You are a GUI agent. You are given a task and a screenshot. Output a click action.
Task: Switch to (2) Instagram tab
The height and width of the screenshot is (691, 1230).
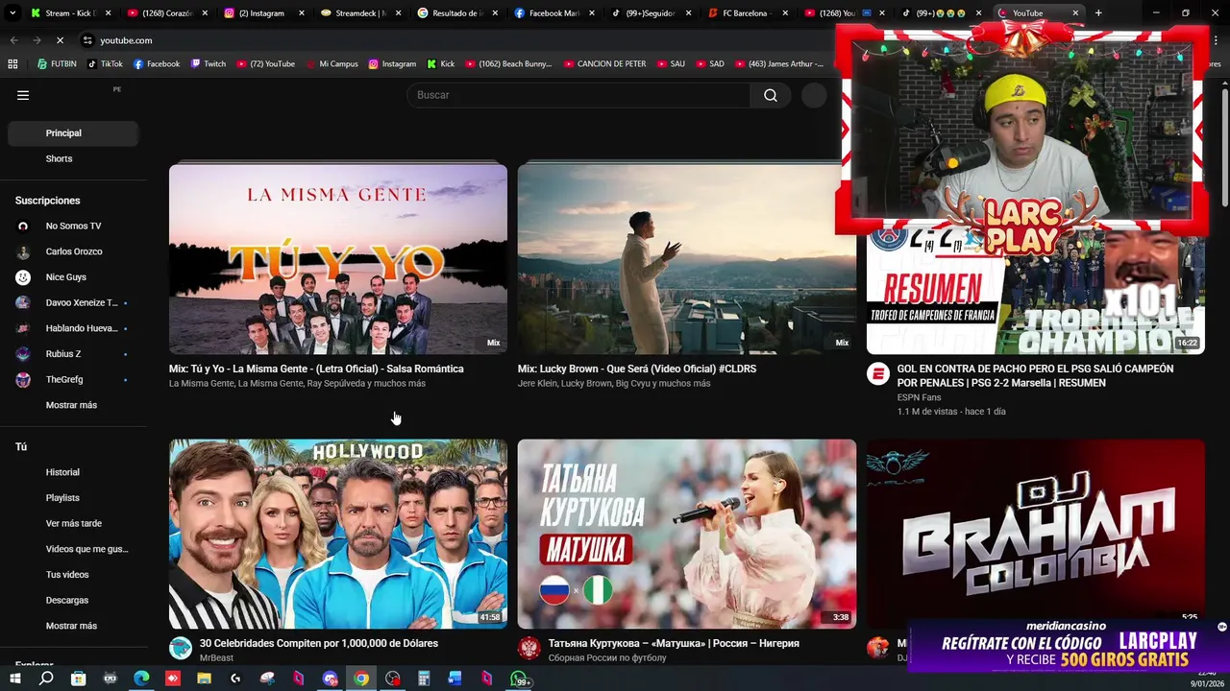pyautogui.click(x=263, y=13)
